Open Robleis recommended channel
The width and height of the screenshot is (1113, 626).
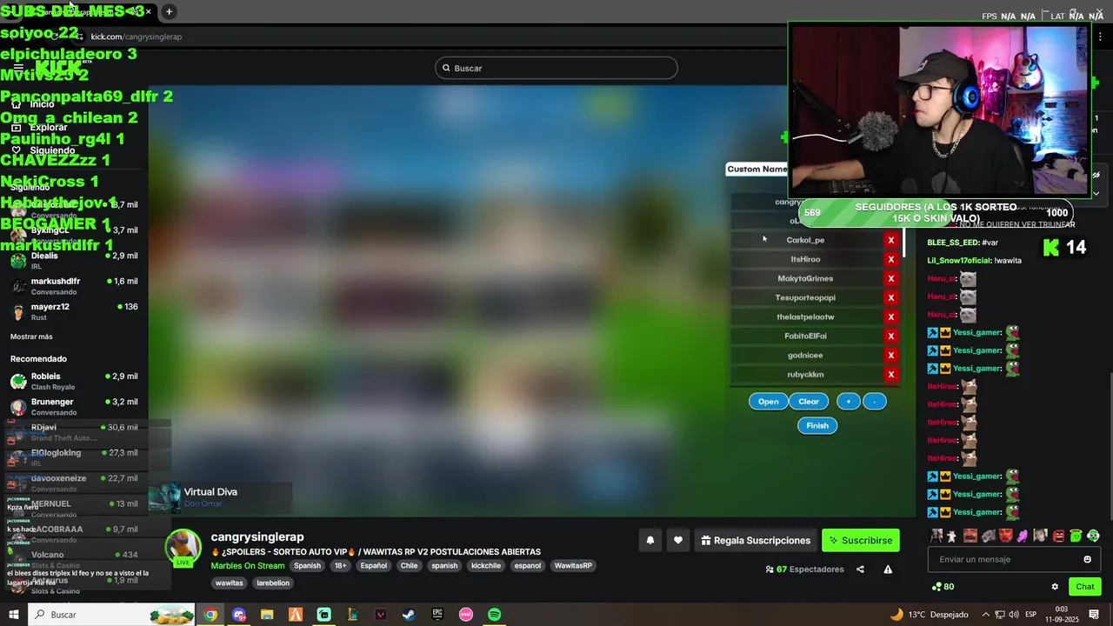click(74, 382)
